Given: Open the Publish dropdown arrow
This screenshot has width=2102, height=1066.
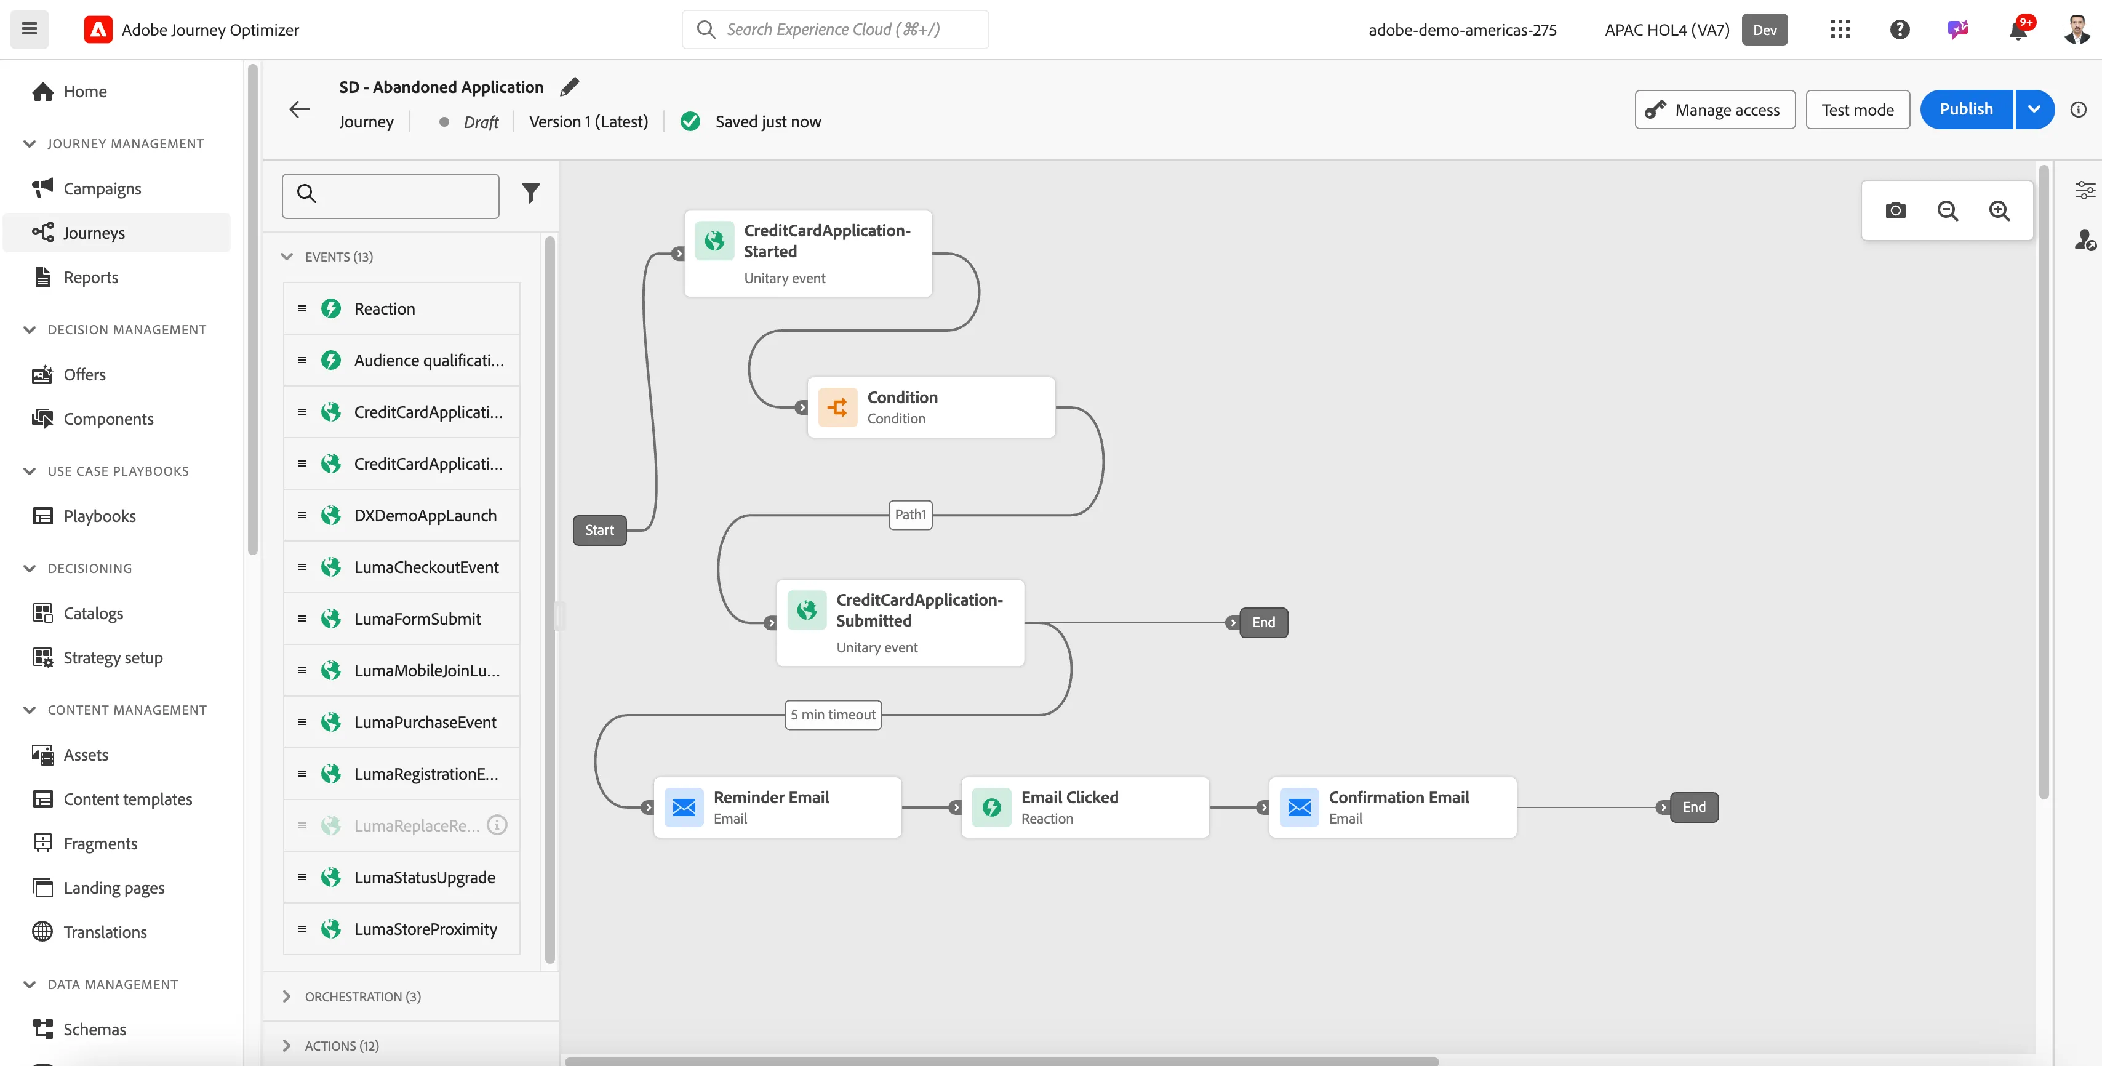Looking at the screenshot, I should [x=2034, y=110].
